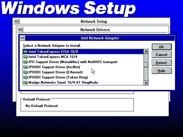Choose IPX Support Driver (Monolithic) with NetBIOS transport
This screenshot has width=183, height=137.
(x=83, y=62)
